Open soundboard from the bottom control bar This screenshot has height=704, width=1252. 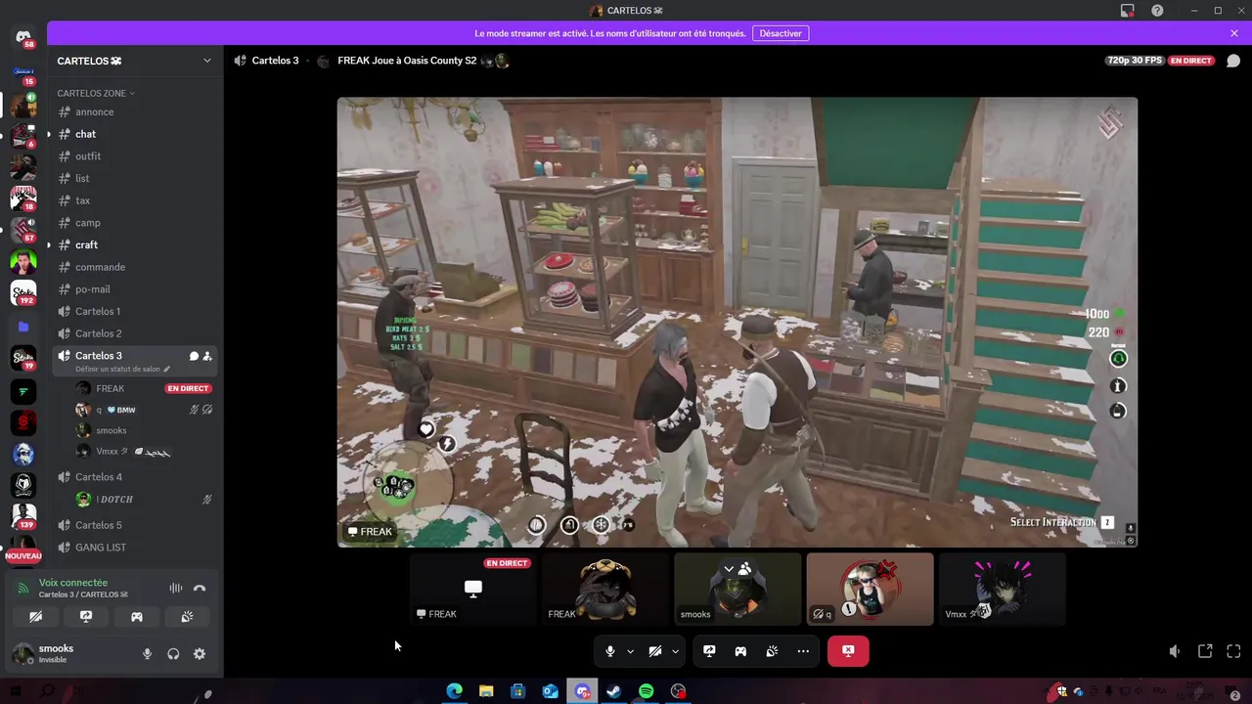(772, 651)
